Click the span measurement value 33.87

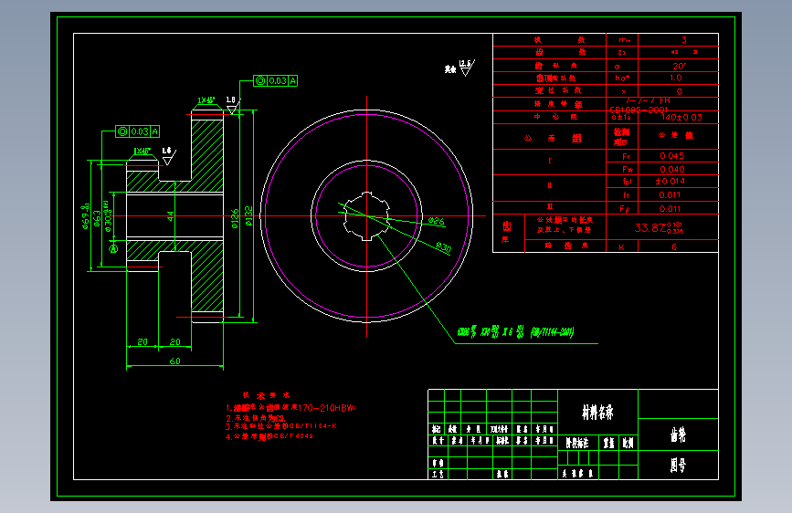[x=659, y=227]
